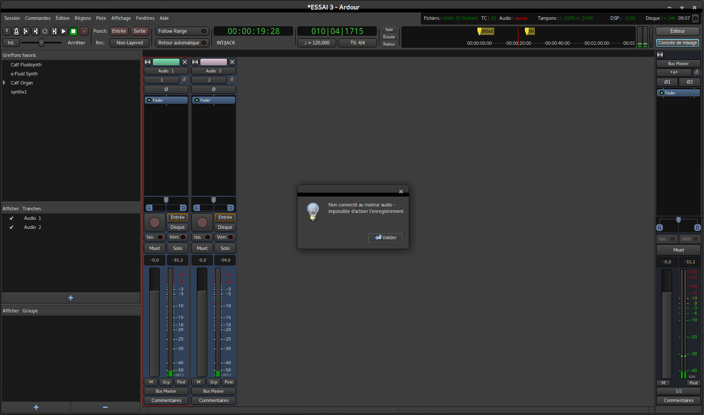Toggle the global record arm button
This screenshot has width=704, height=415.
pyautogui.click(x=84, y=31)
